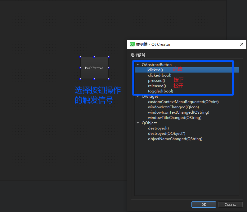Viewport: 247px width, 212px height.
Task: Select objectNameChanged(QString) signal
Action: [x=175, y=139]
